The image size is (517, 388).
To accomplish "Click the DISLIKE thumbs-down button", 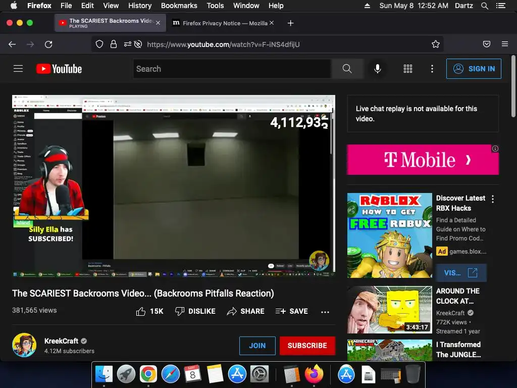I will point(195,311).
